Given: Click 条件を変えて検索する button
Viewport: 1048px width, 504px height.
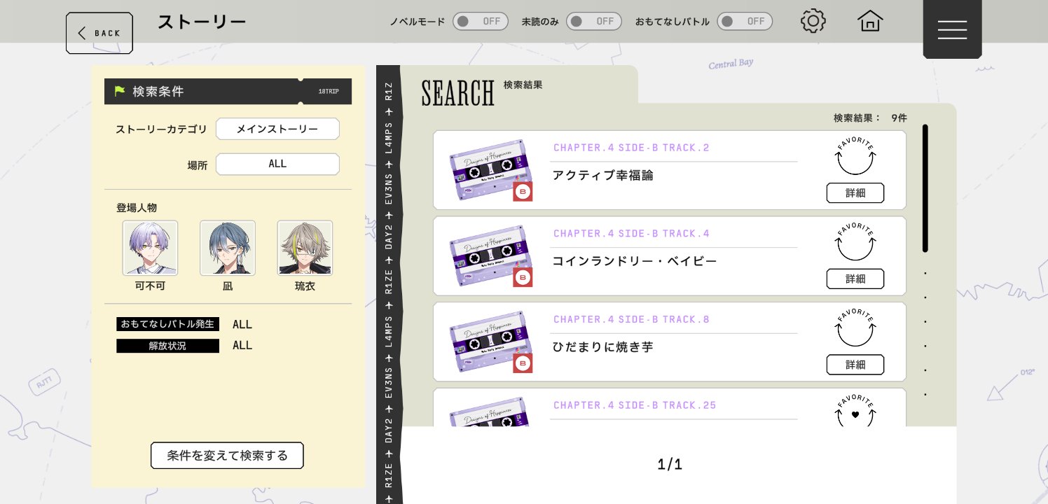Looking at the screenshot, I should (227, 455).
